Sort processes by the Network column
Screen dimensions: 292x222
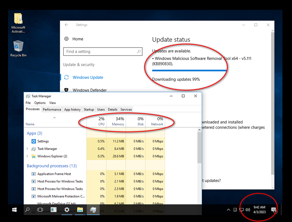pos(155,121)
